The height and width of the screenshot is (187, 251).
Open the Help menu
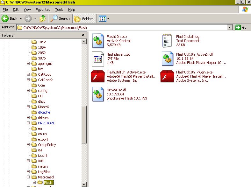[x=71, y=10]
